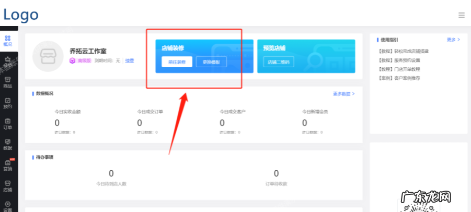The height and width of the screenshot is (212, 471).
Task: Click the 到期时间 expiry text
Action: [107, 60]
